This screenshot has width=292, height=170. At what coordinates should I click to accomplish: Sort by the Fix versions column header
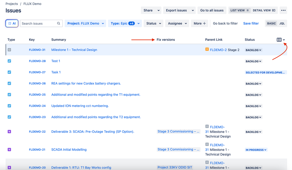click(166, 40)
